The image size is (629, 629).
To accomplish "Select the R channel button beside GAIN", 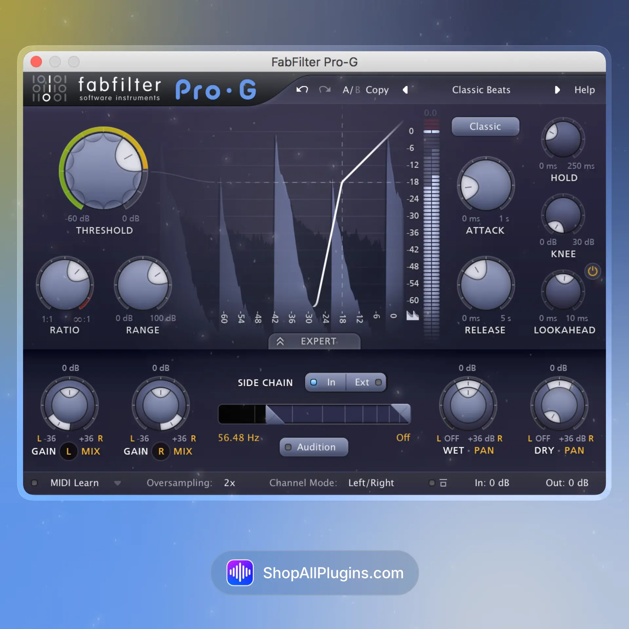I will click(x=161, y=451).
